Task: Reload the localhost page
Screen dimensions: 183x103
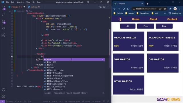Action: coord(124,9)
